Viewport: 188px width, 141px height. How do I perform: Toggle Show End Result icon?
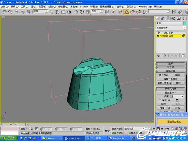(165, 56)
